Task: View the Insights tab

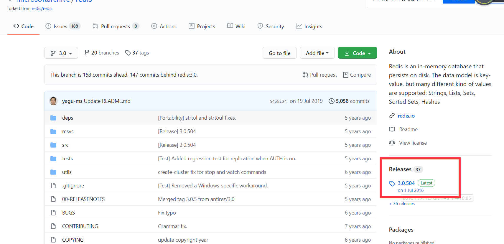Action: click(309, 26)
